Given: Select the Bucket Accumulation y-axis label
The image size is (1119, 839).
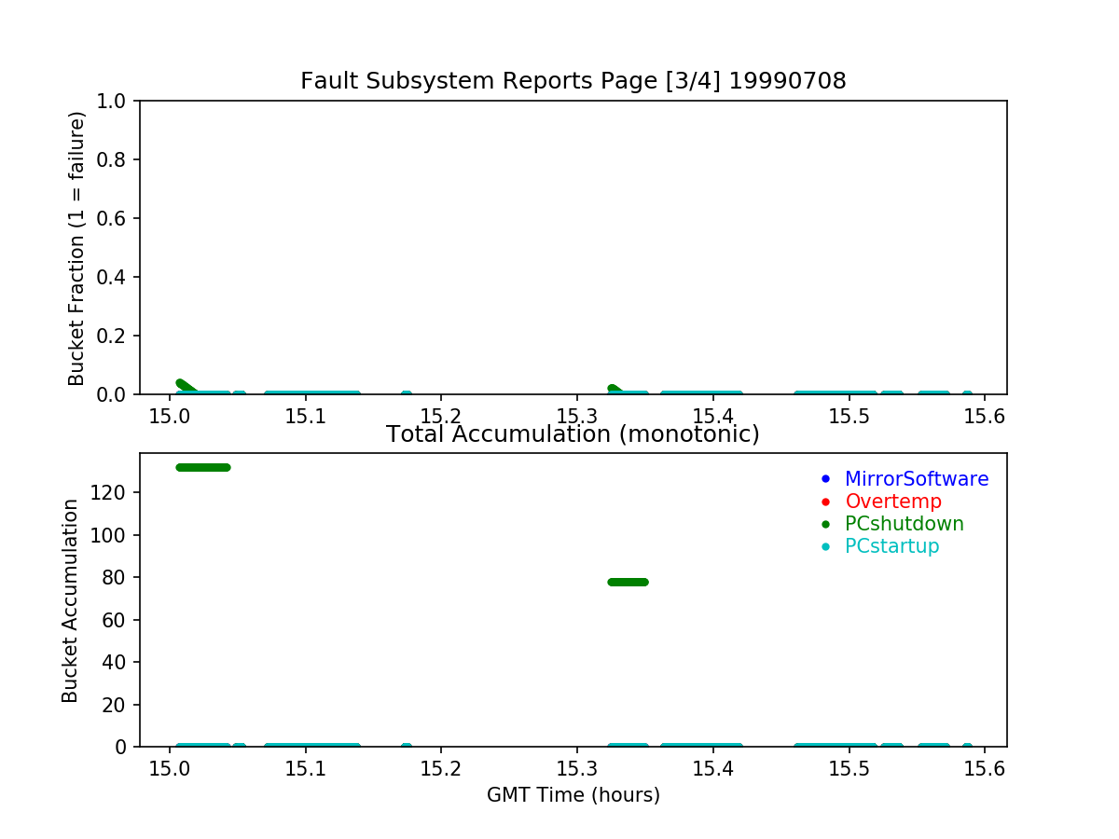Looking at the screenshot, I should coord(71,600).
